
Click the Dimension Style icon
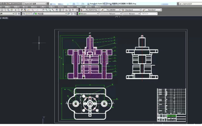(x=102, y=10)
